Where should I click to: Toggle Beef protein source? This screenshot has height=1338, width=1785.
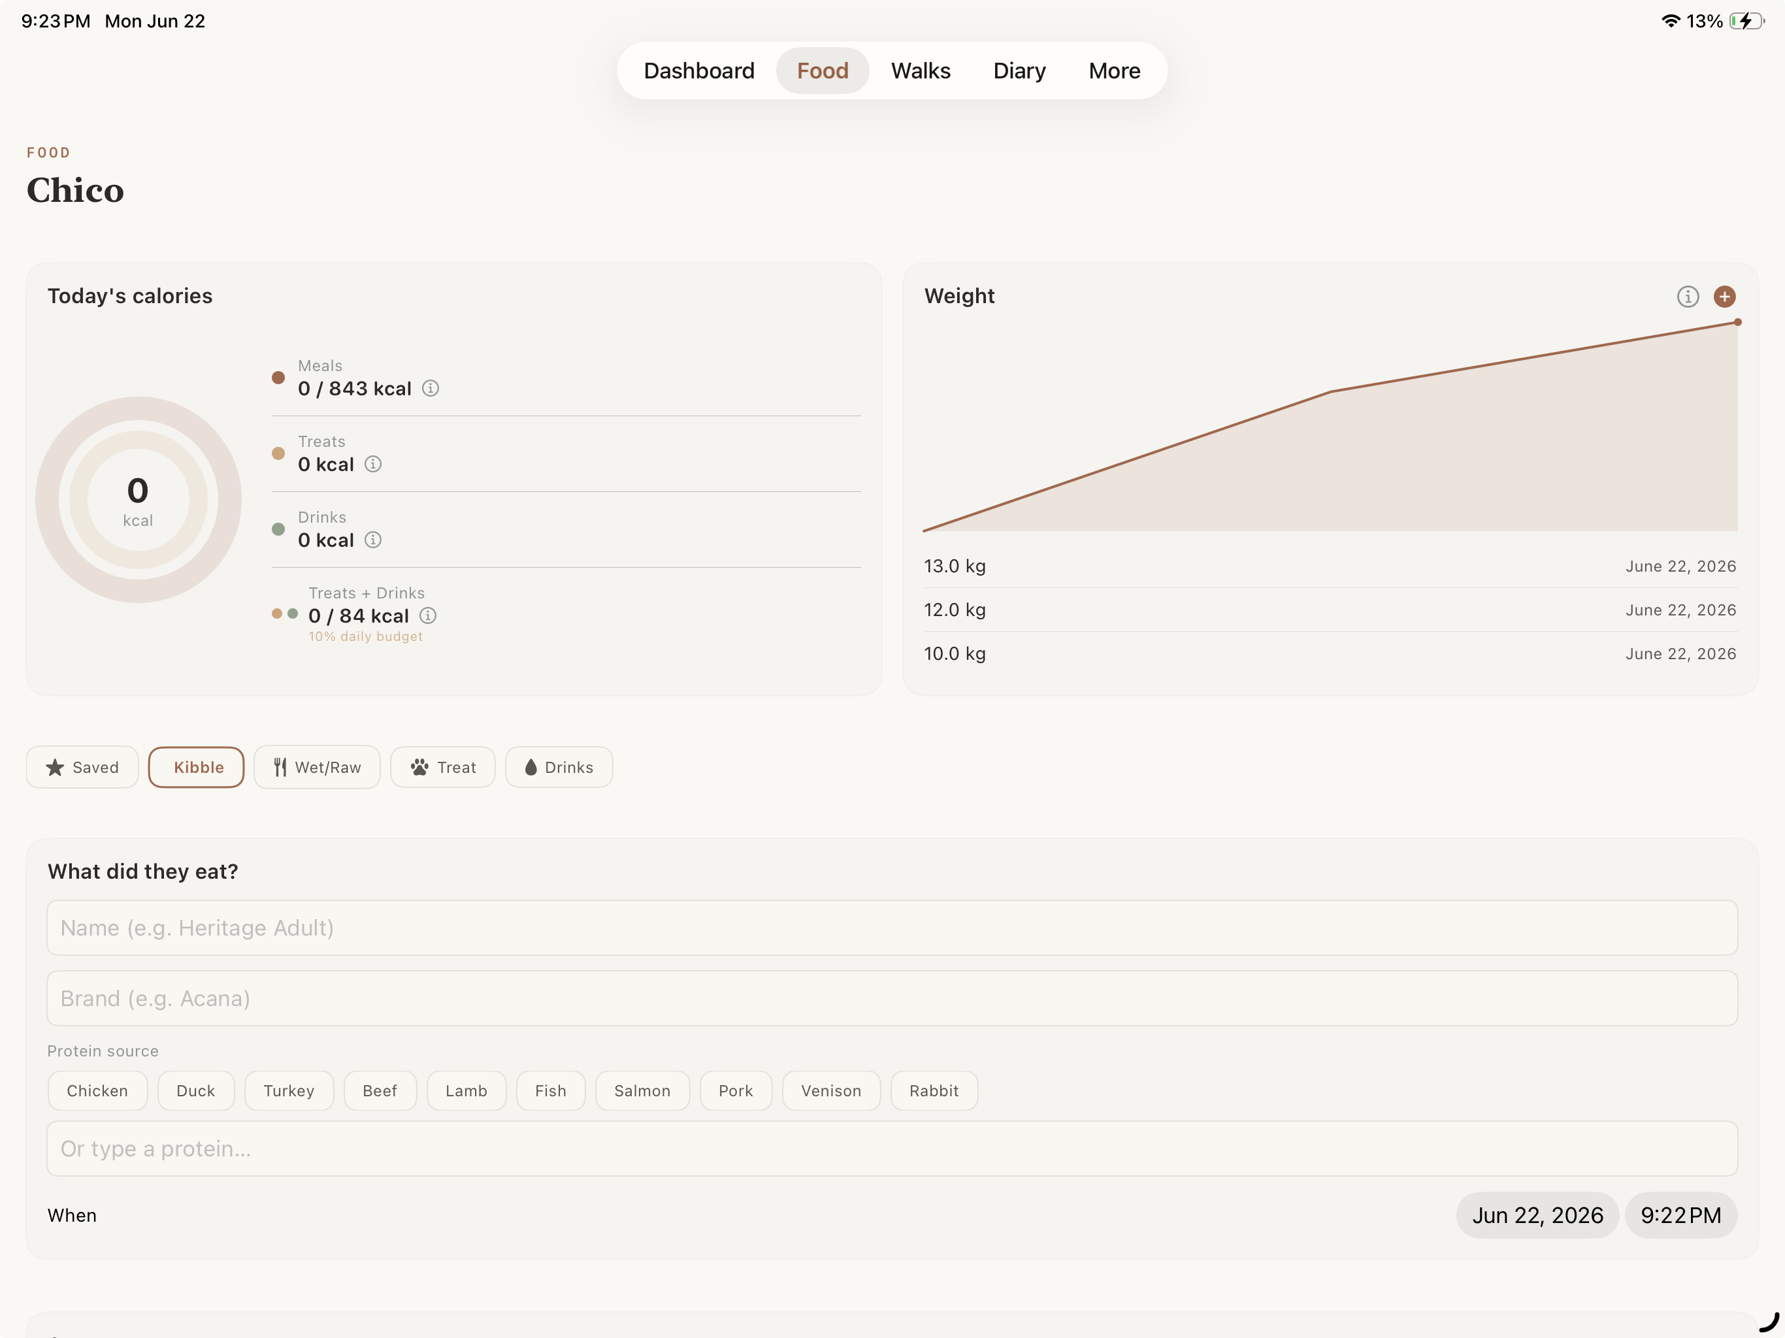[380, 1090]
